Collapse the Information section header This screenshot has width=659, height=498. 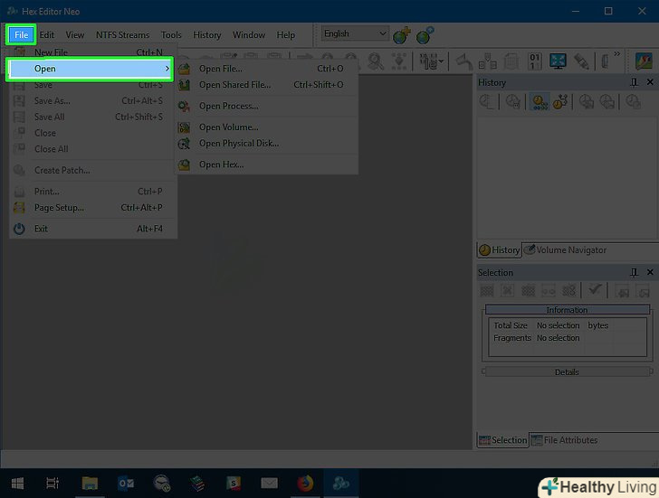[567, 310]
